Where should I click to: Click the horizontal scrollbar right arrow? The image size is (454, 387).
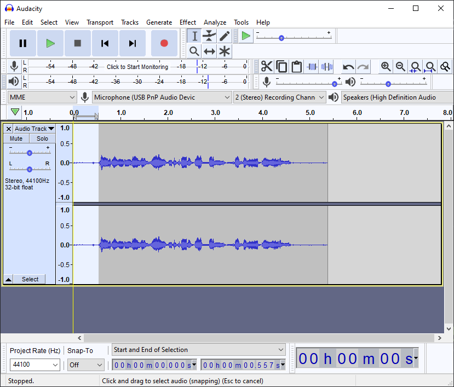pos(440,338)
